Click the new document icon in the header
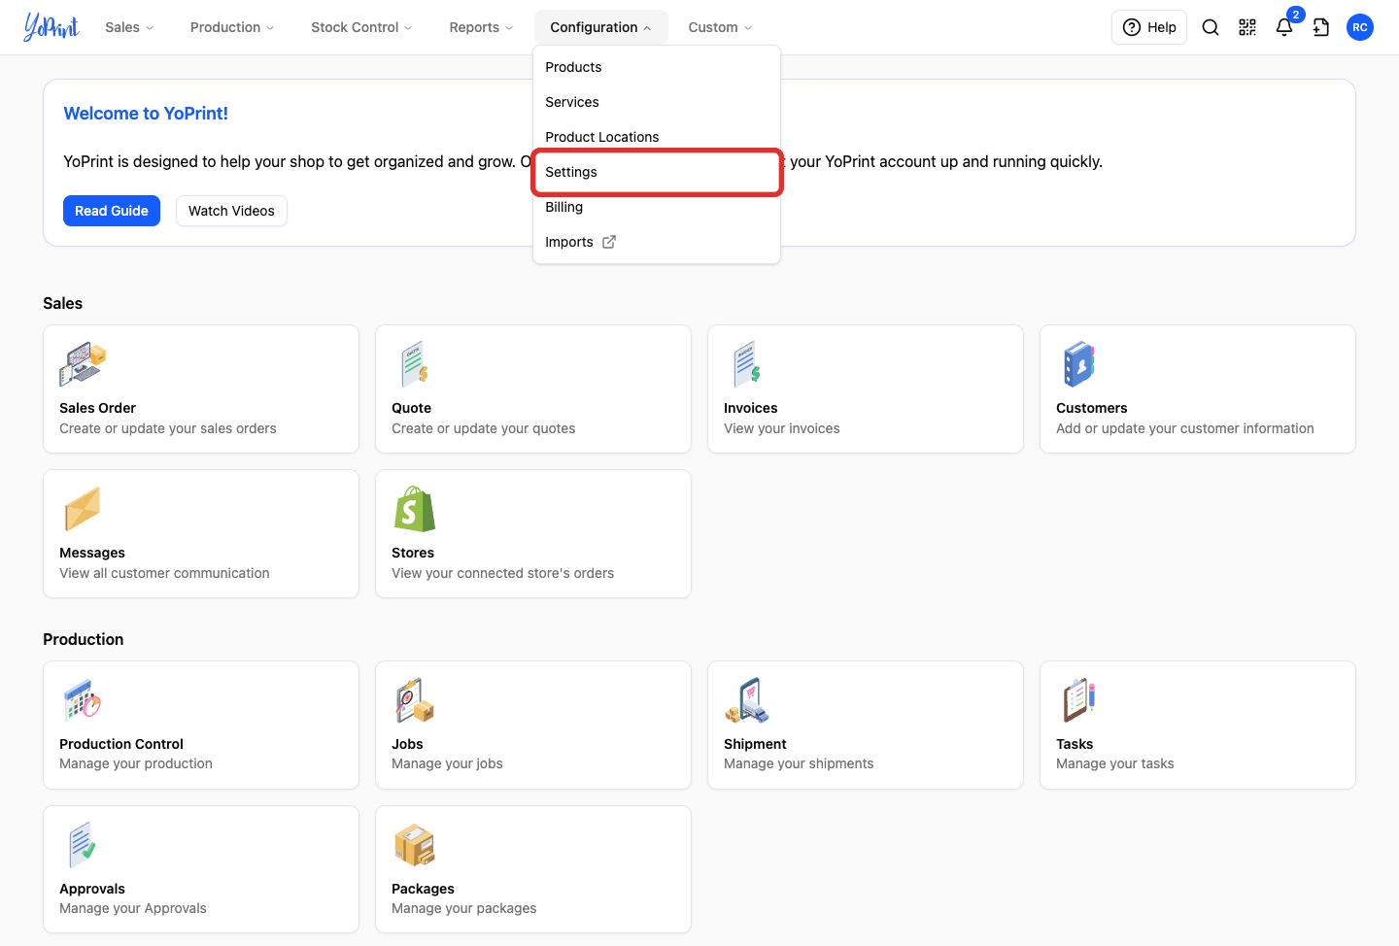 click(1321, 27)
